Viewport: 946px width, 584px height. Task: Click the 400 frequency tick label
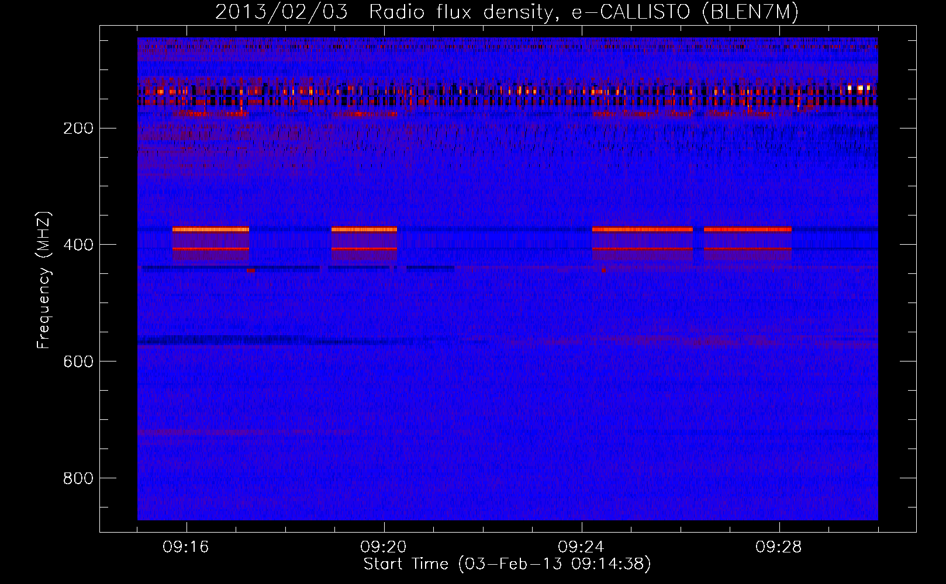click(x=78, y=245)
